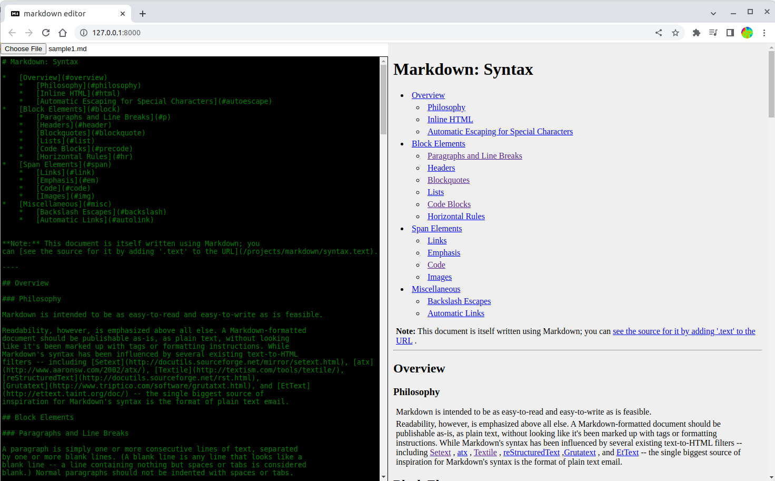Open the Automatic Links link
Screen dimensions: 775x481
click(456, 313)
